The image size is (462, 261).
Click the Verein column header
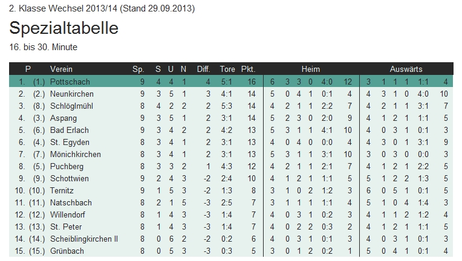click(61, 69)
